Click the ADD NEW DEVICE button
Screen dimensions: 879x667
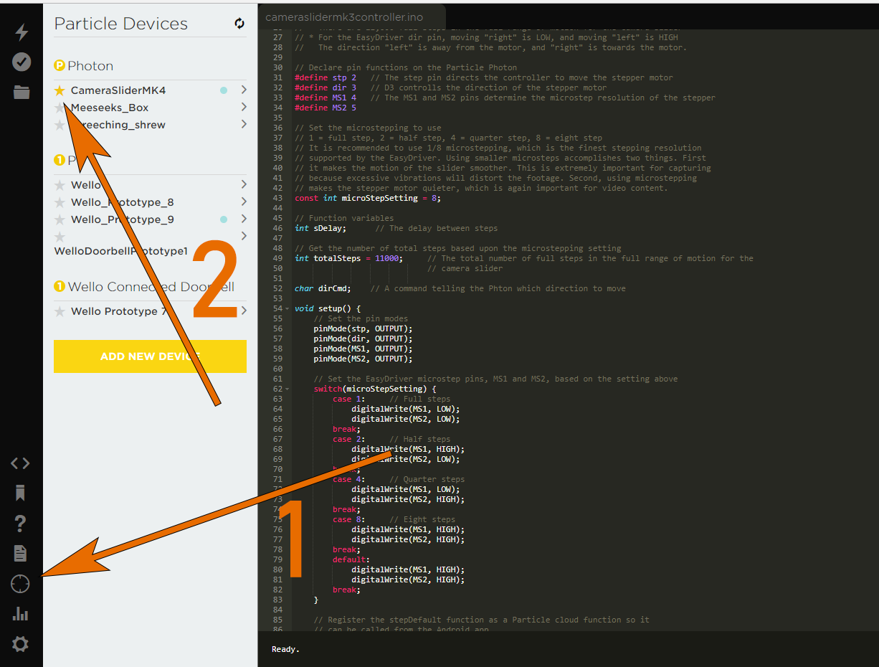click(x=150, y=356)
